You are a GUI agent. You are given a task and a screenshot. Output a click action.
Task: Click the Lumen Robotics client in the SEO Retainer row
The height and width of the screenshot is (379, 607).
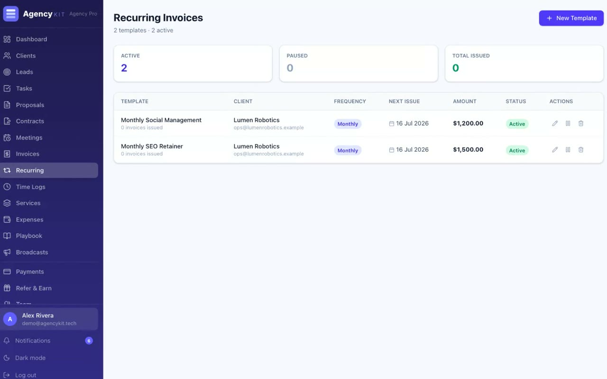257,146
